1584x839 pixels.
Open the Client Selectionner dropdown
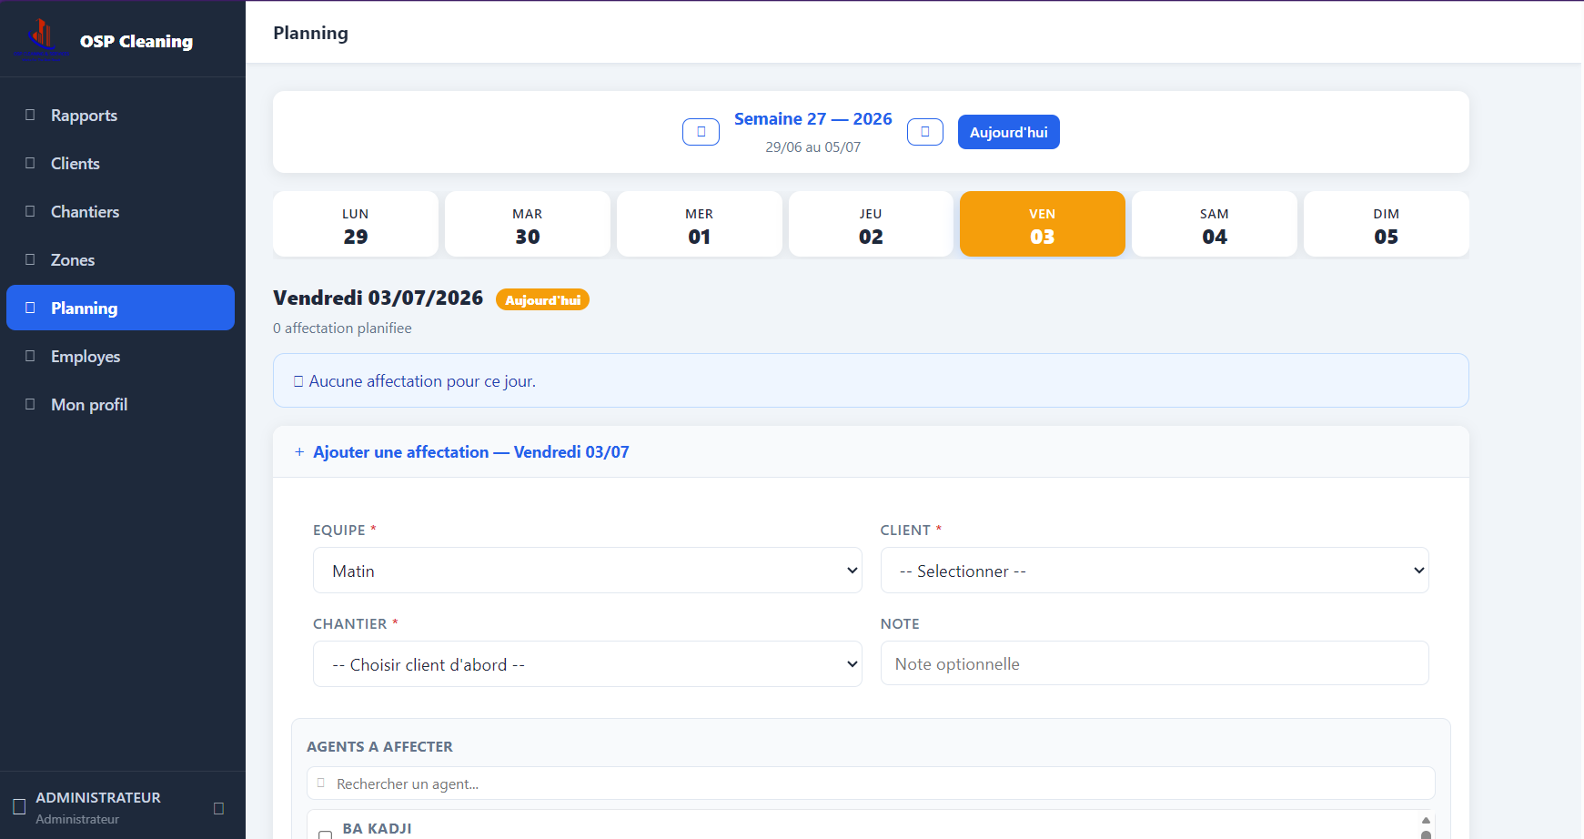(1155, 571)
